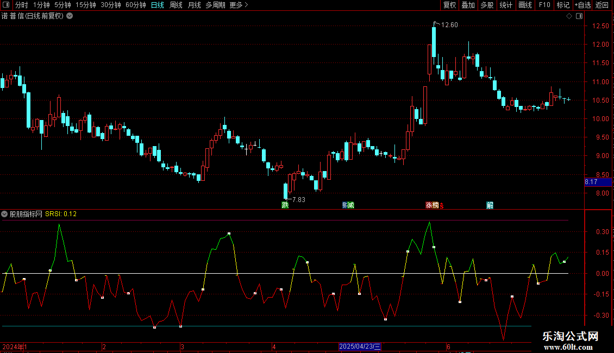Open 多周期 multi-period view
Image resolution: width=614 pixels, height=353 pixels.
pos(215,5)
